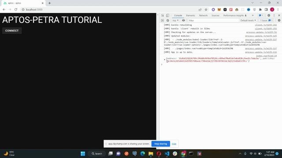Show more DevTools tabs with the chevron
Viewport: 282px width, 158px height.
[x=252, y=16]
